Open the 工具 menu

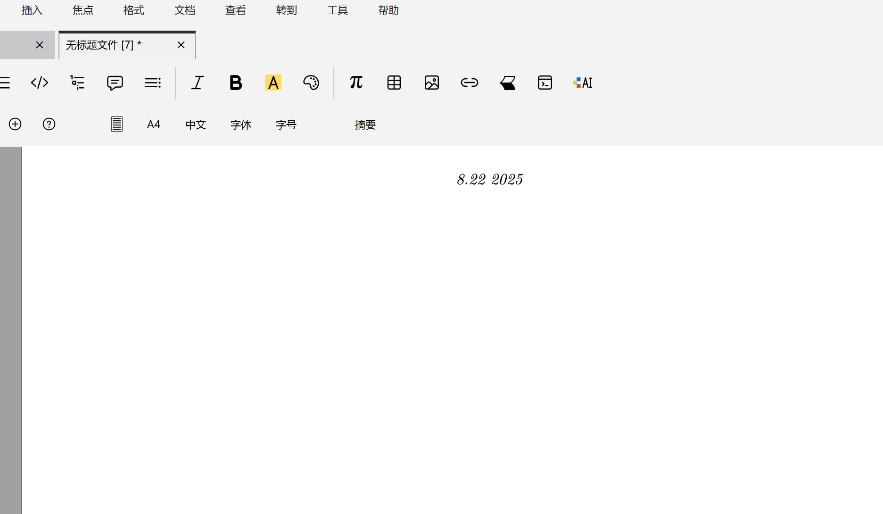pos(338,10)
